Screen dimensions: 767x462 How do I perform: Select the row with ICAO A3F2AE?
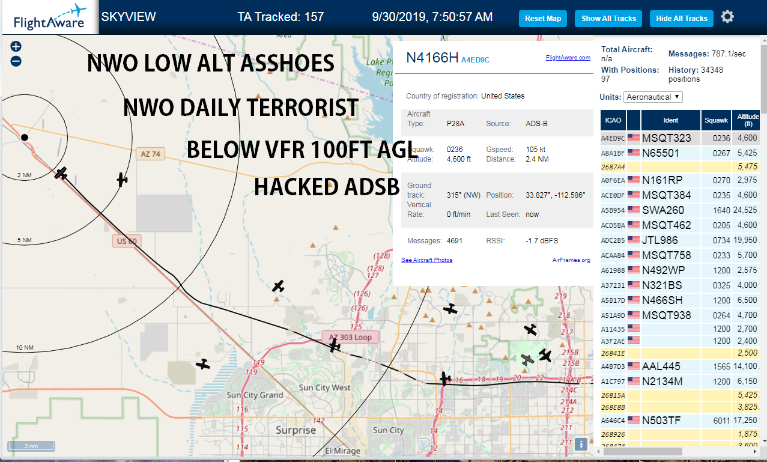point(681,341)
